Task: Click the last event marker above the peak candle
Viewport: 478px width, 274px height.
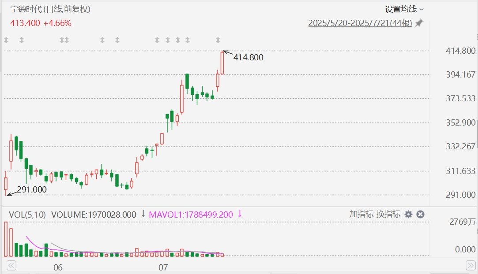Action: (218, 40)
